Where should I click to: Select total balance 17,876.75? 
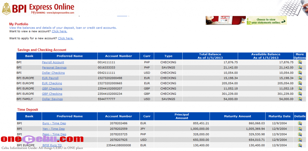pyautogui.click(x=231, y=62)
